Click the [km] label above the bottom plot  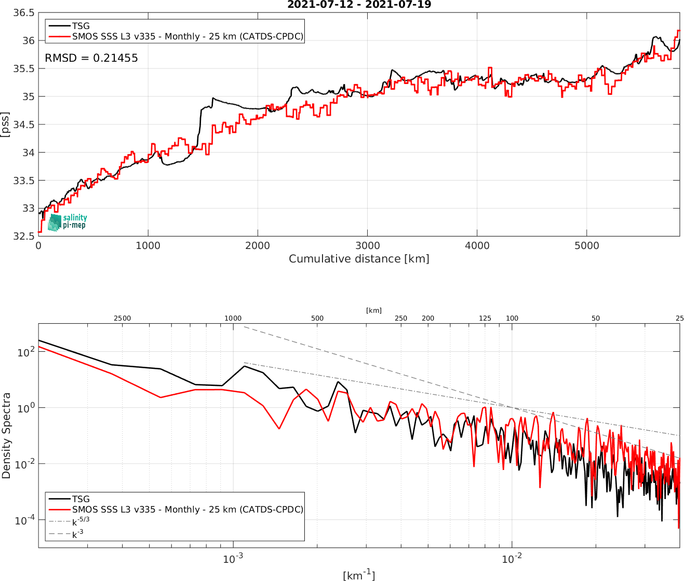374,310
